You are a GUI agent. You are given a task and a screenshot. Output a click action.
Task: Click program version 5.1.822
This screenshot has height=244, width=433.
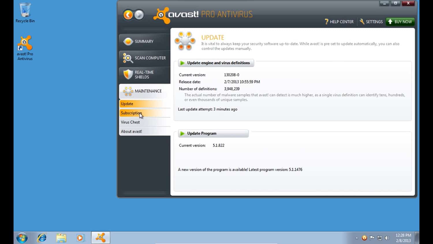tap(219, 145)
